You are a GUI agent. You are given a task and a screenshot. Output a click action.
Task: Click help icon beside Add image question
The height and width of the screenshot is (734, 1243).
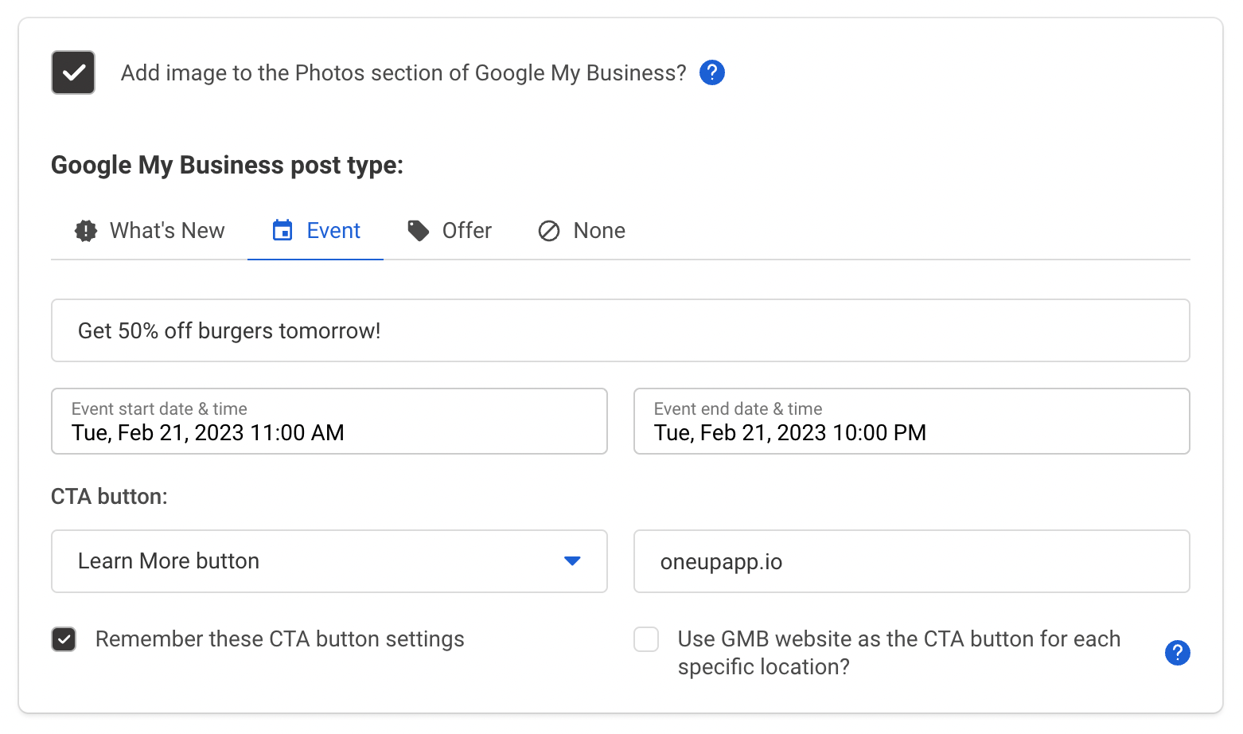pyautogui.click(x=712, y=72)
